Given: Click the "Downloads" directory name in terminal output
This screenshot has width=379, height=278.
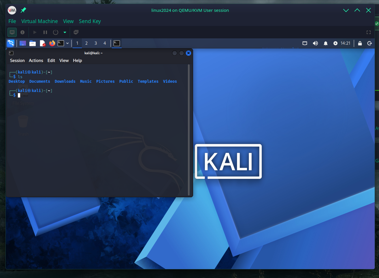Looking at the screenshot, I should tap(65, 81).
